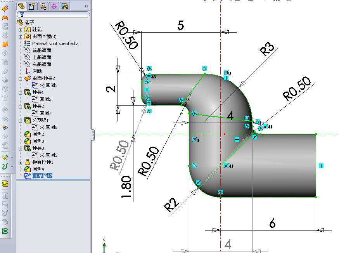
Task: Click the panel collapse handle
Action: point(93,135)
